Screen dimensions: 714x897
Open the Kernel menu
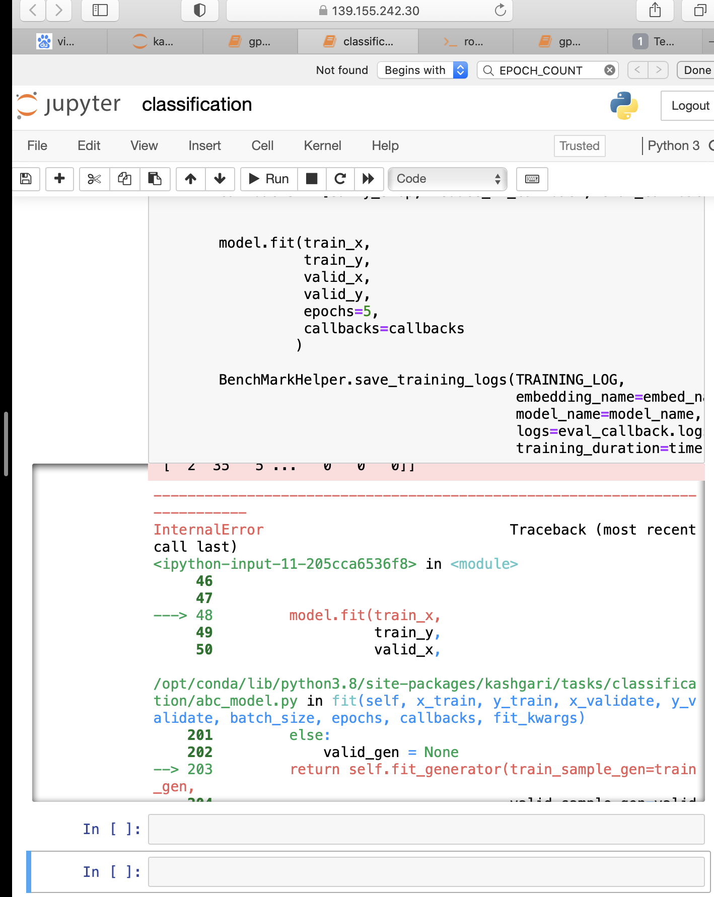pos(322,145)
